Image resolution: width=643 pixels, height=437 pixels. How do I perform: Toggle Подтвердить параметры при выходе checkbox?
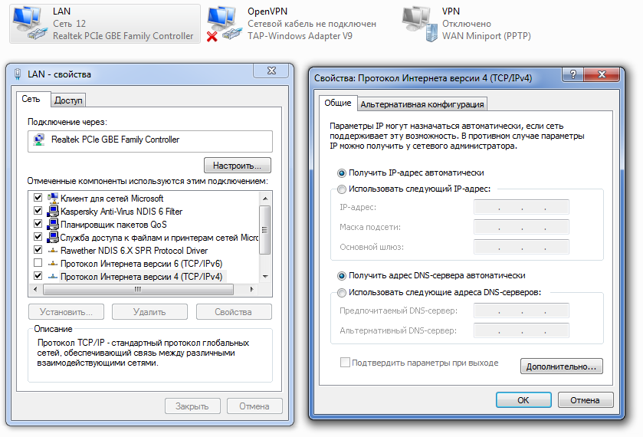tap(345, 363)
